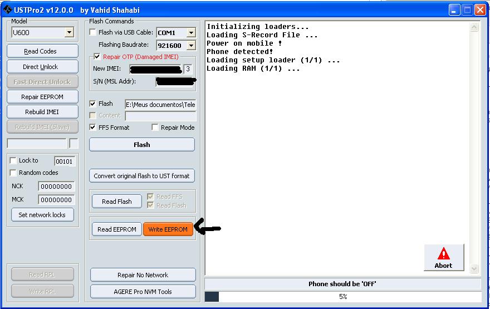Viewport: 490px width, 309px height.
Task: Click the Lock to code field 00101
Action: (65, 161)
